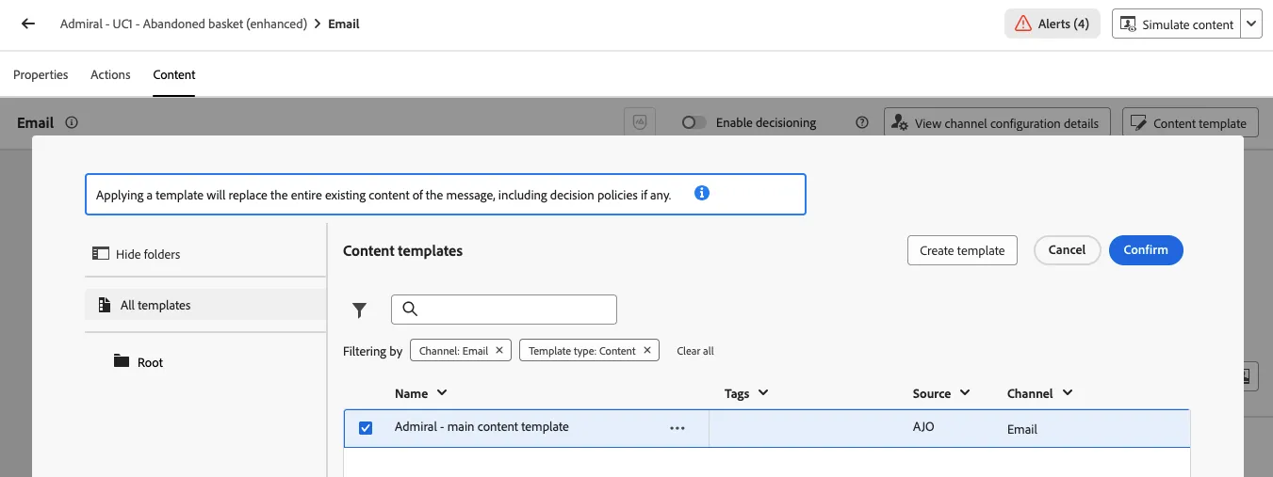The height and width of the screenshot is (477, 1273).
Task: Select All templates in sidebar
Action: coord(205,305)
